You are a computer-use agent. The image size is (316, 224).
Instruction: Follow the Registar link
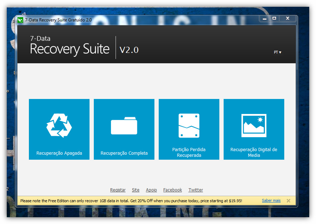click(x=118, y=190)
